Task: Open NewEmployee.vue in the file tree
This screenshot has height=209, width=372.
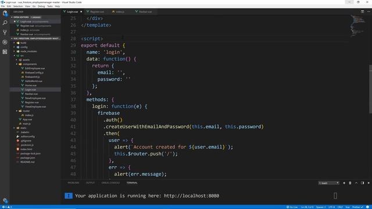Action: (35, 98)
